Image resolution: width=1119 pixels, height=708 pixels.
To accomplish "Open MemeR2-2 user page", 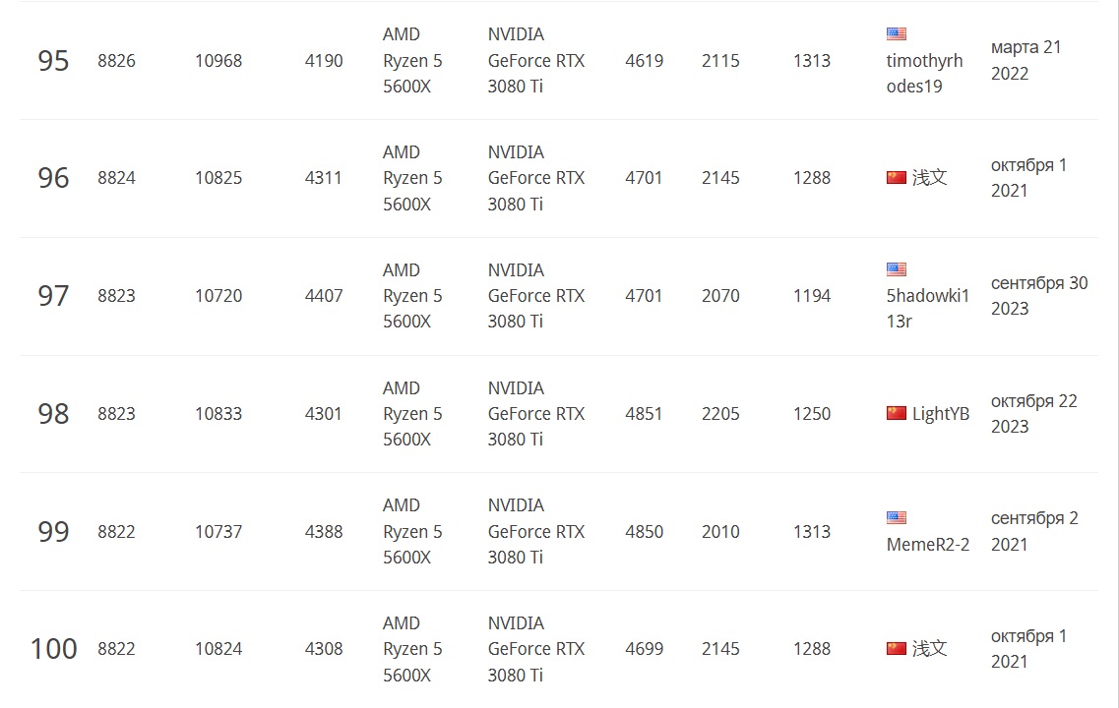I will [x=927, y=545].
